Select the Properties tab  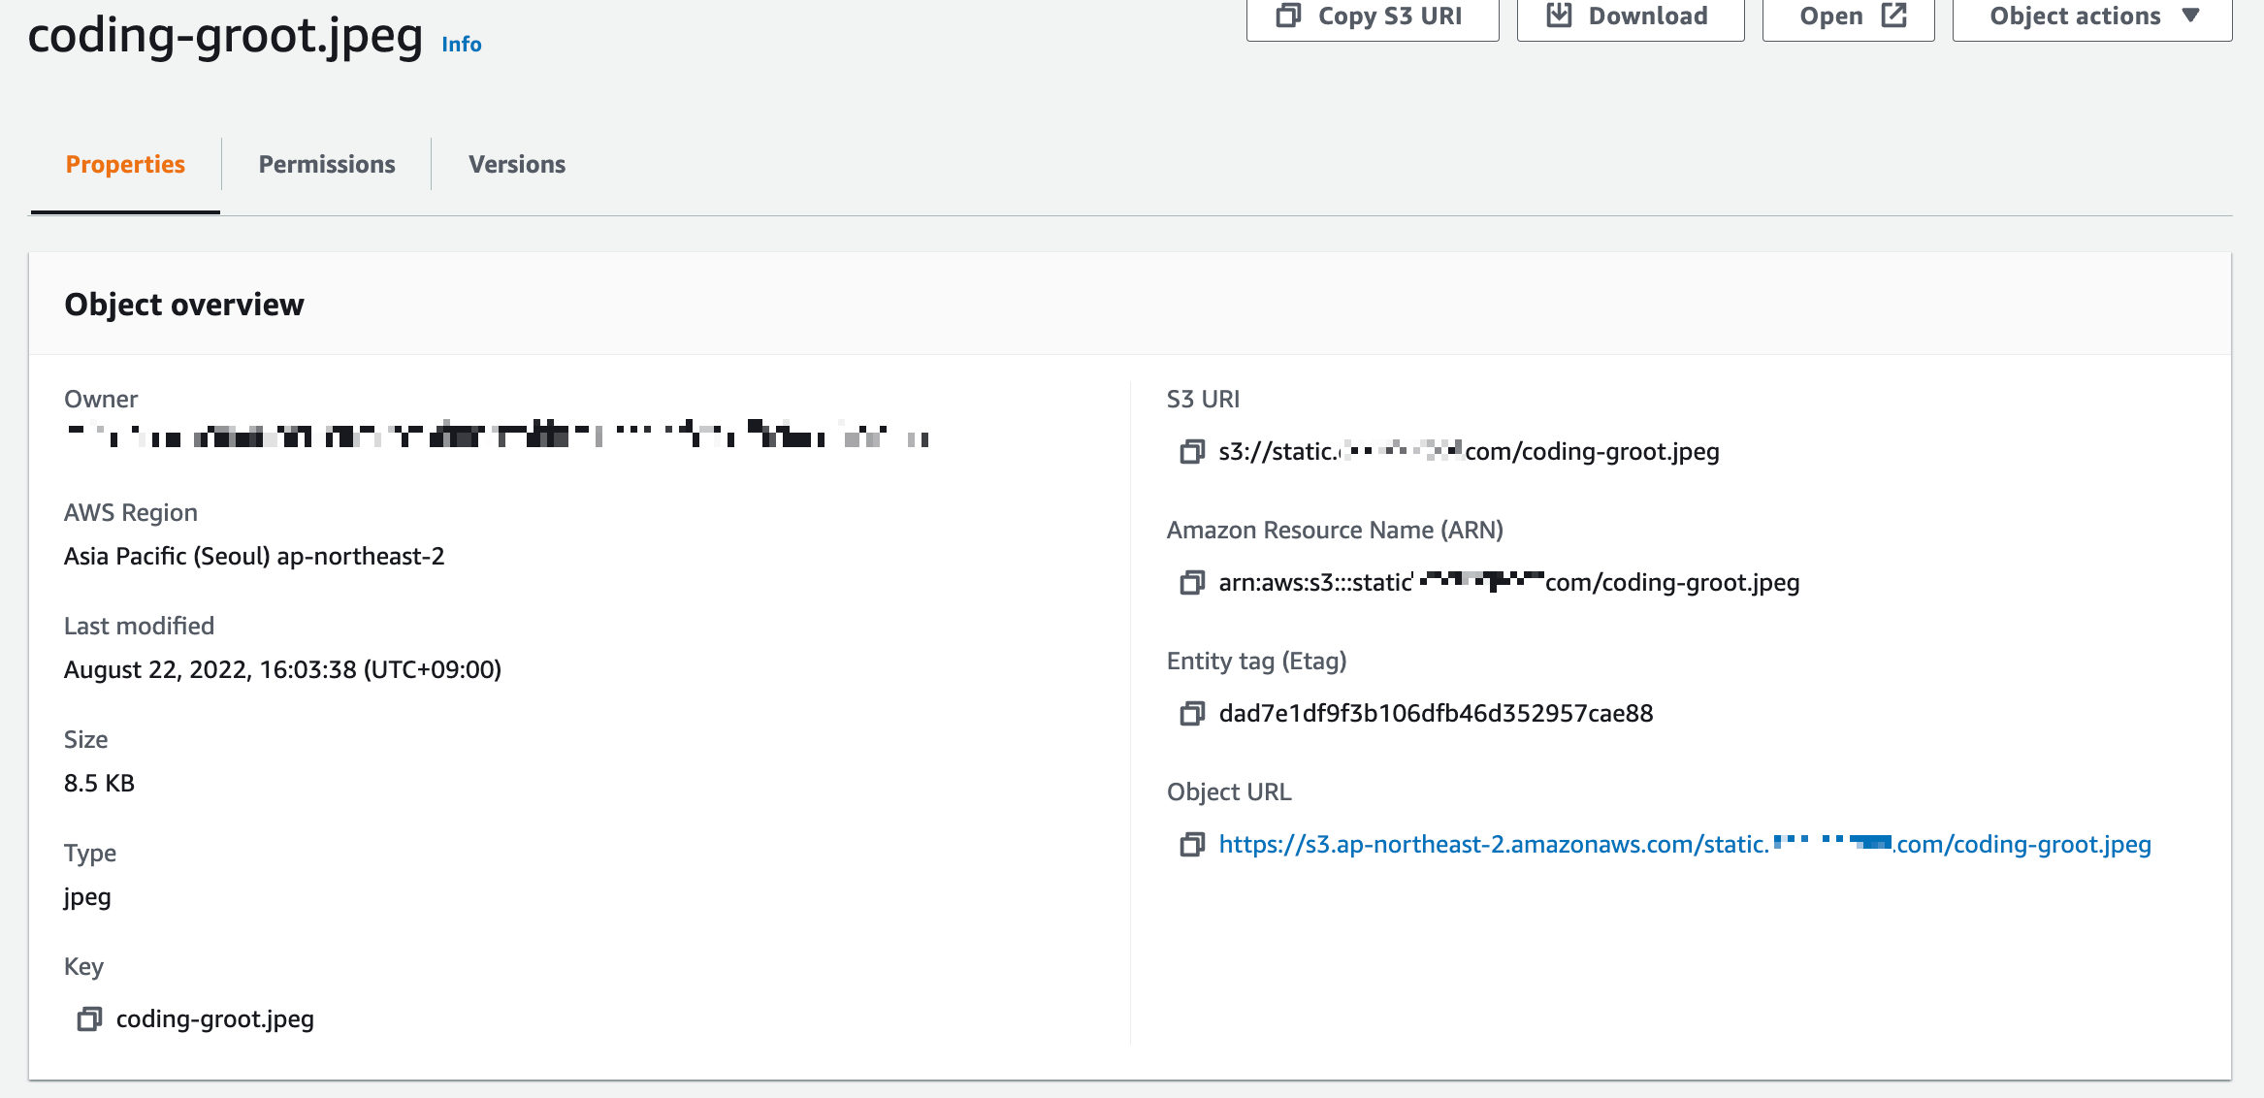point(125,165)
